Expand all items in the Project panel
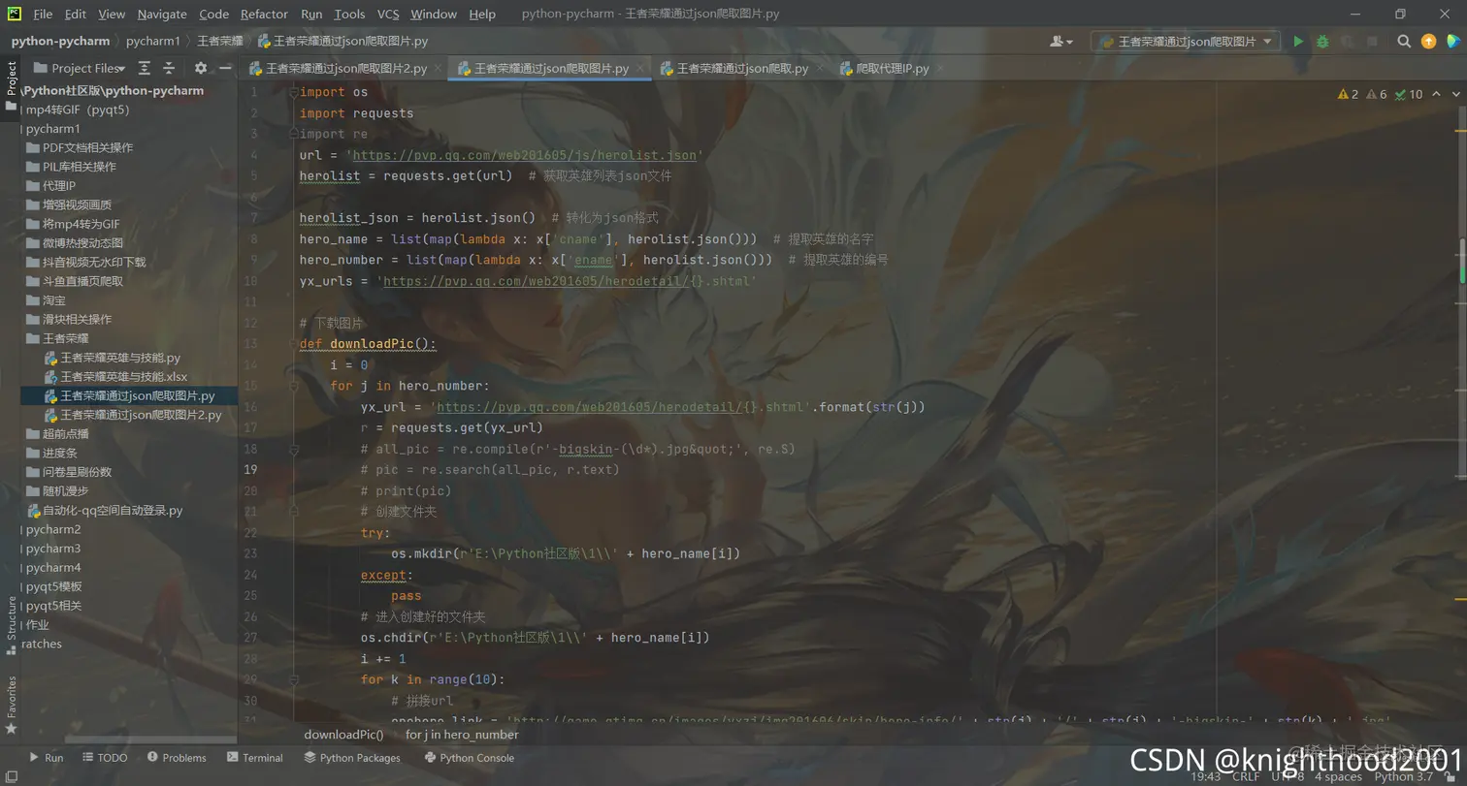Image resolution: width=1467 pixels, height=786 pixels. [144, 68]
